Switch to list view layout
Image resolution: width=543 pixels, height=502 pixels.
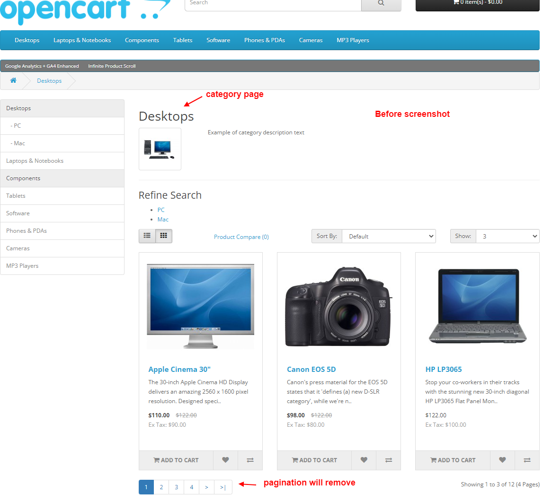[x=147, y=236]
